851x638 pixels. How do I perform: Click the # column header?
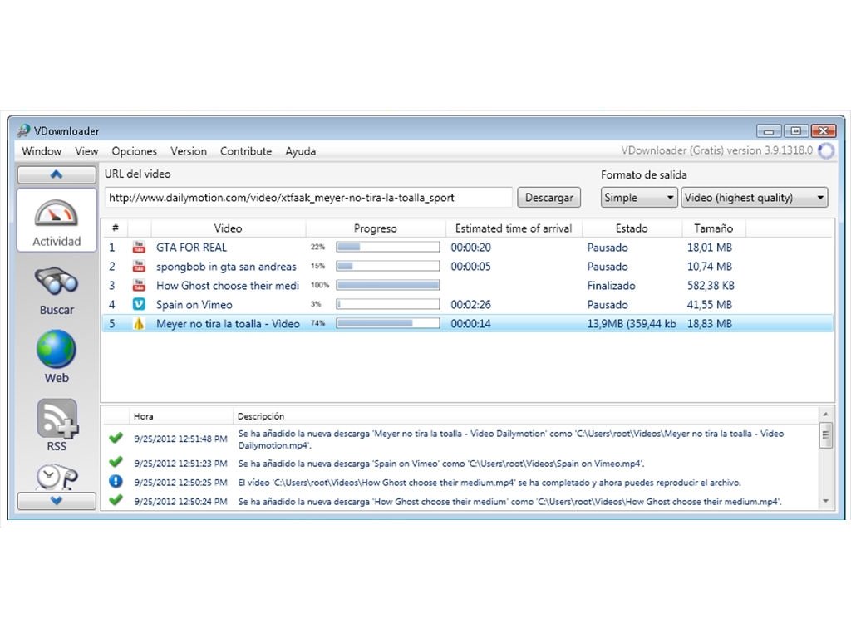point(115,228)
